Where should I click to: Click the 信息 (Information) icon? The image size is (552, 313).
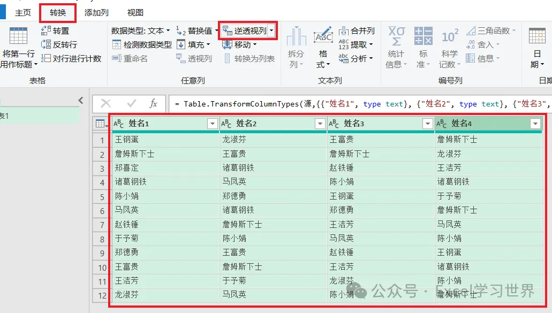470,58
